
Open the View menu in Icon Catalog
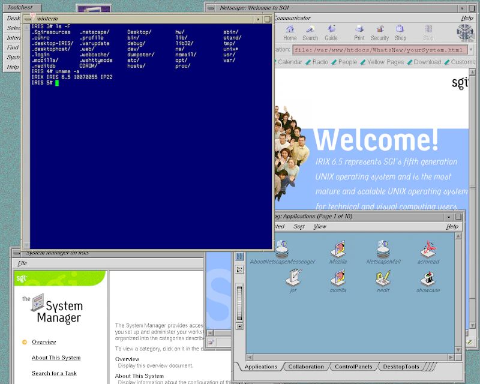[320, 226]
